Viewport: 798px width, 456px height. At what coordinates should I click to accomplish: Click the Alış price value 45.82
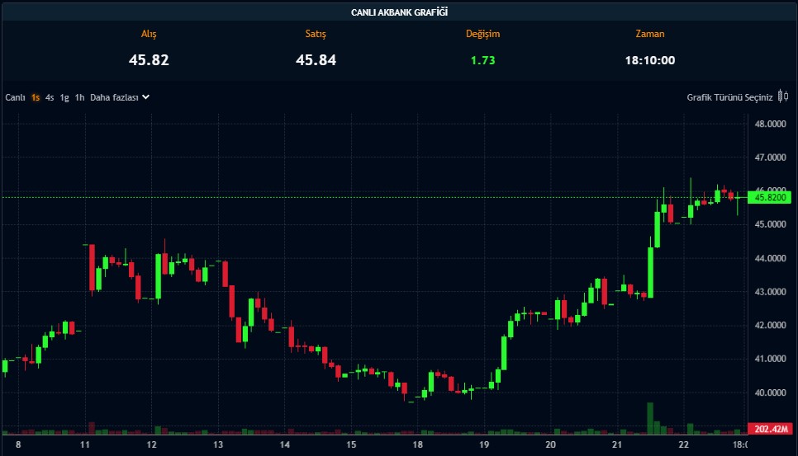pos(149,60)
